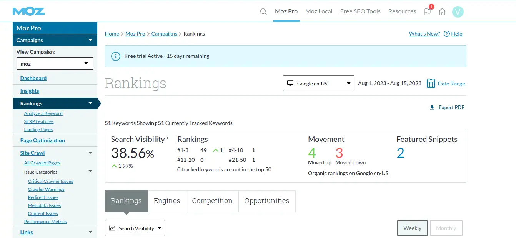Image resolution: width=516 pixels, height=238 pixels.
Task: Click the Export PDF text
Action: click(x=451, y=108)
